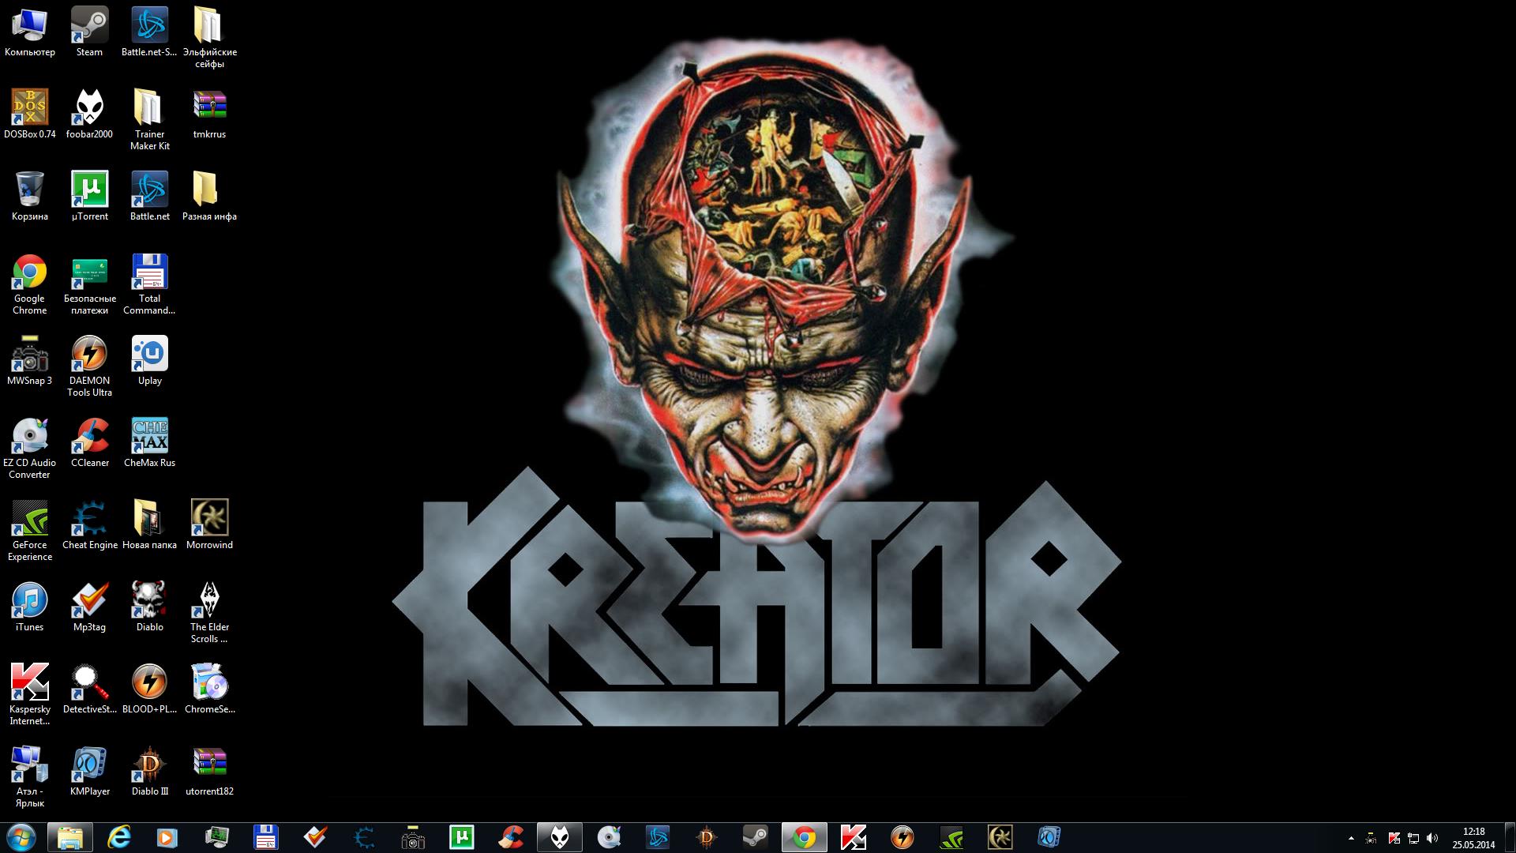
Task: Switch to foobar2000 on the taskbar
Action: pyautogui.click(x=560, y=837)
